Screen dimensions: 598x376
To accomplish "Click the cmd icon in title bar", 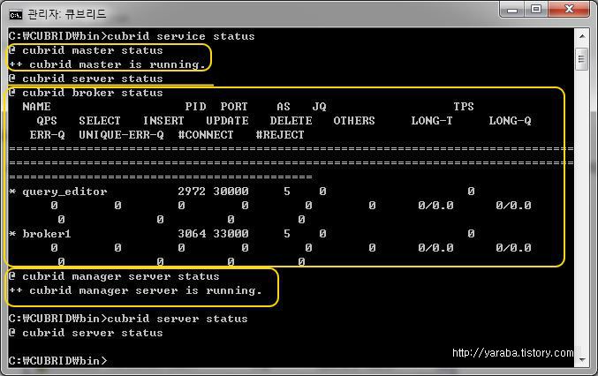I will (16, 15).
